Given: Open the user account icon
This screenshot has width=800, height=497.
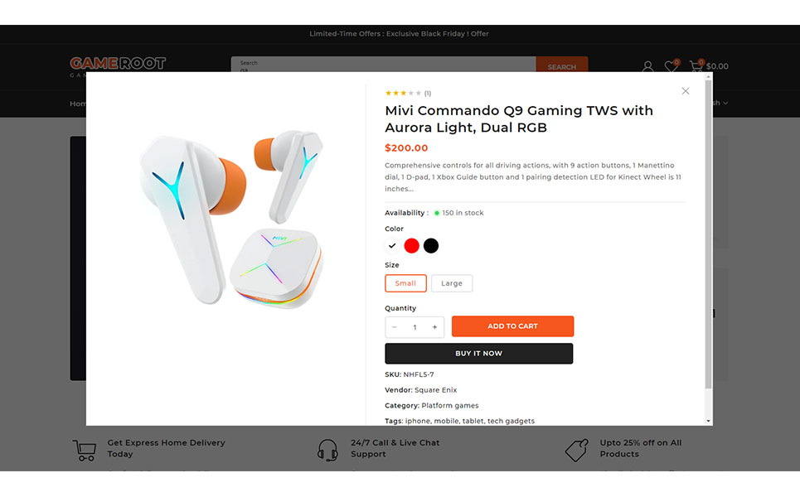Looking at the screenshot, I should 648,66.
